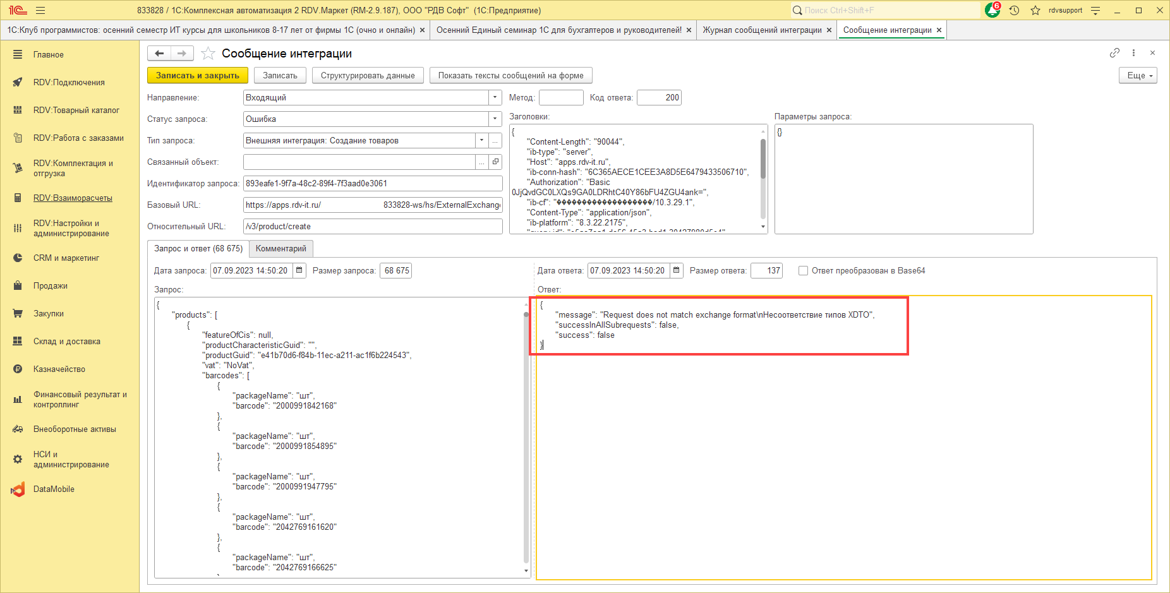The image size is (1170, 593).
Task: Open the linked object via open icon
Action: (496, 162)
